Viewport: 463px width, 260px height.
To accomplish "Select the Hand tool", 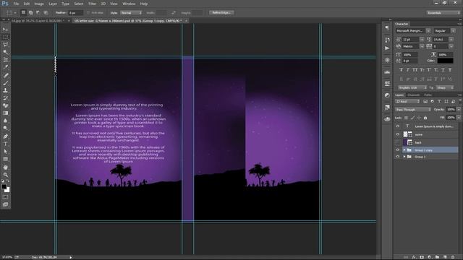I will (5, 167).
